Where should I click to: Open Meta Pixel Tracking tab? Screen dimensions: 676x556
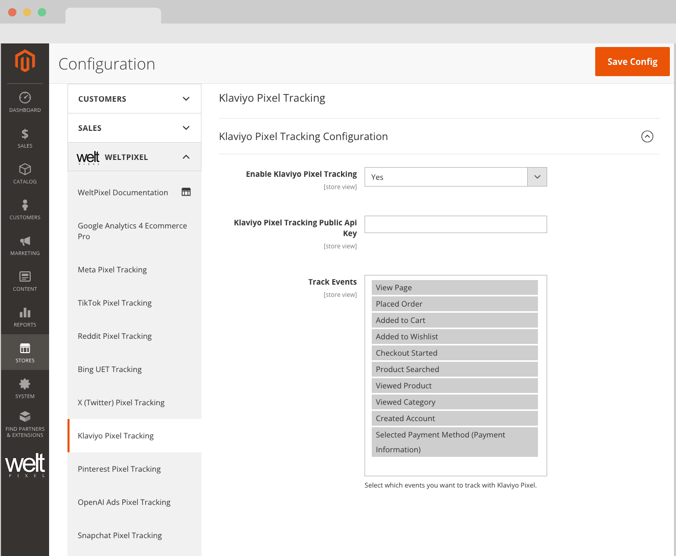[134, 270]
